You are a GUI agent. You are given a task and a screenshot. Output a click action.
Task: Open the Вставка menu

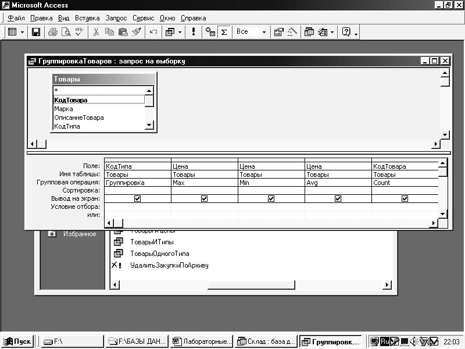click(x=87, y=18)
